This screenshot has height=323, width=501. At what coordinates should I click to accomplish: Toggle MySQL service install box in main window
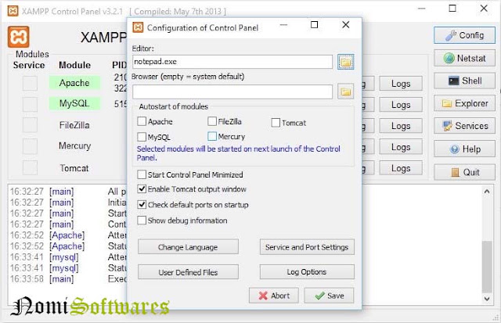[x=30, y=104]
